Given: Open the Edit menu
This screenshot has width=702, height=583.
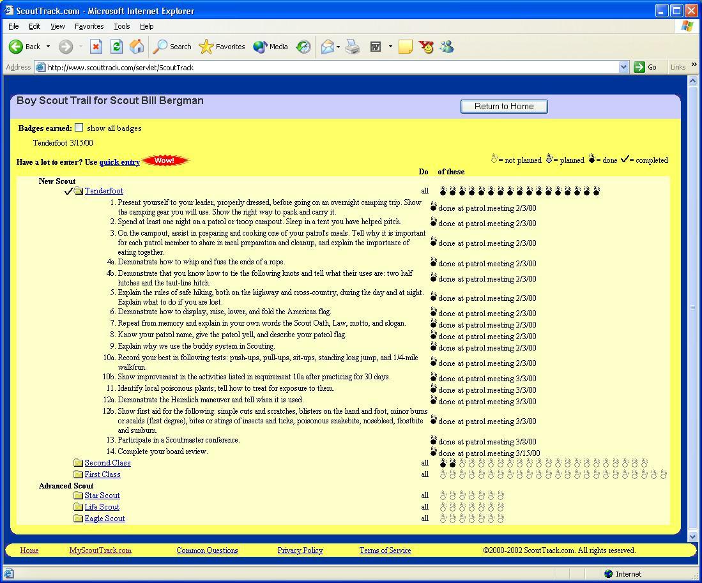Looking at the screenshot, I should pyautogui.click(x=34, y=26).
